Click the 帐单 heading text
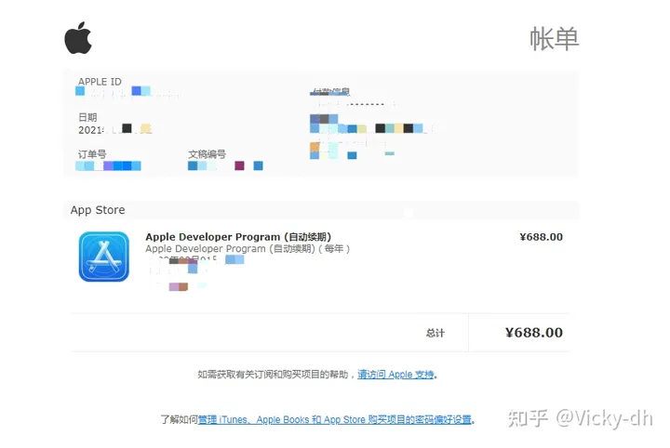 point(555,39)
